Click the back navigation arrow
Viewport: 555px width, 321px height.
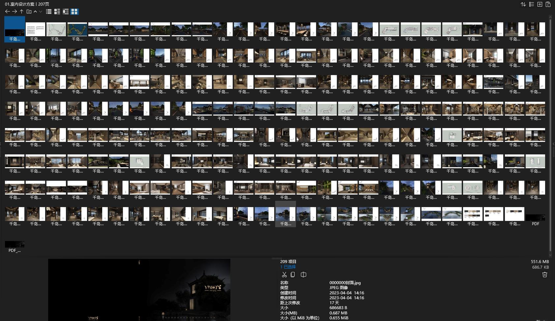pos(7,12)
